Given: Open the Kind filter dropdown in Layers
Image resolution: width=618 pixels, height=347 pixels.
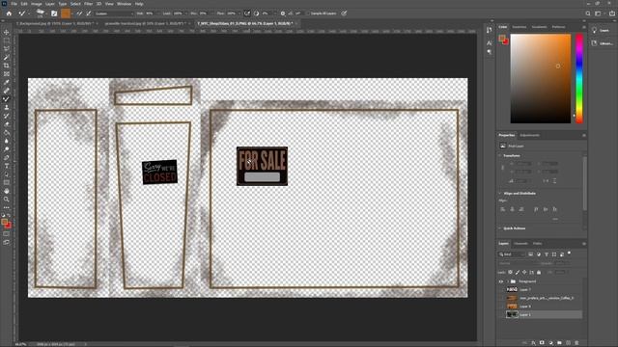Looking at the screenshot, I should pyautogui.click(x=512, y=254).
